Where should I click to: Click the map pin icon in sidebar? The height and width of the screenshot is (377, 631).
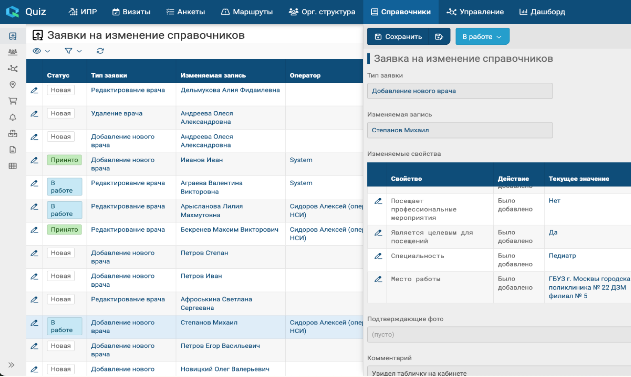click(x=12, y=85)
